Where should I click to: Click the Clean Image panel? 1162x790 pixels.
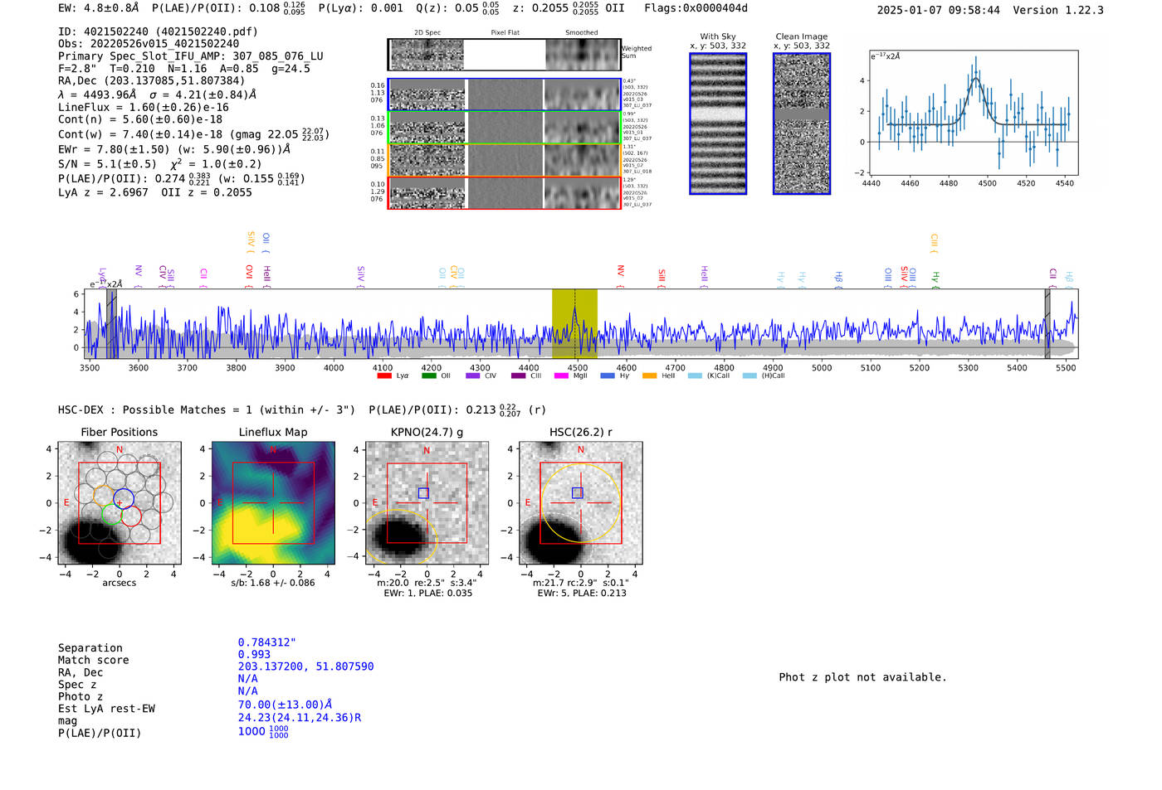click(802, 124)
